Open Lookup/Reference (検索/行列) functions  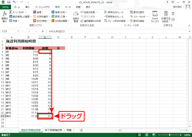pyautogui.click(x=59, y=12)
